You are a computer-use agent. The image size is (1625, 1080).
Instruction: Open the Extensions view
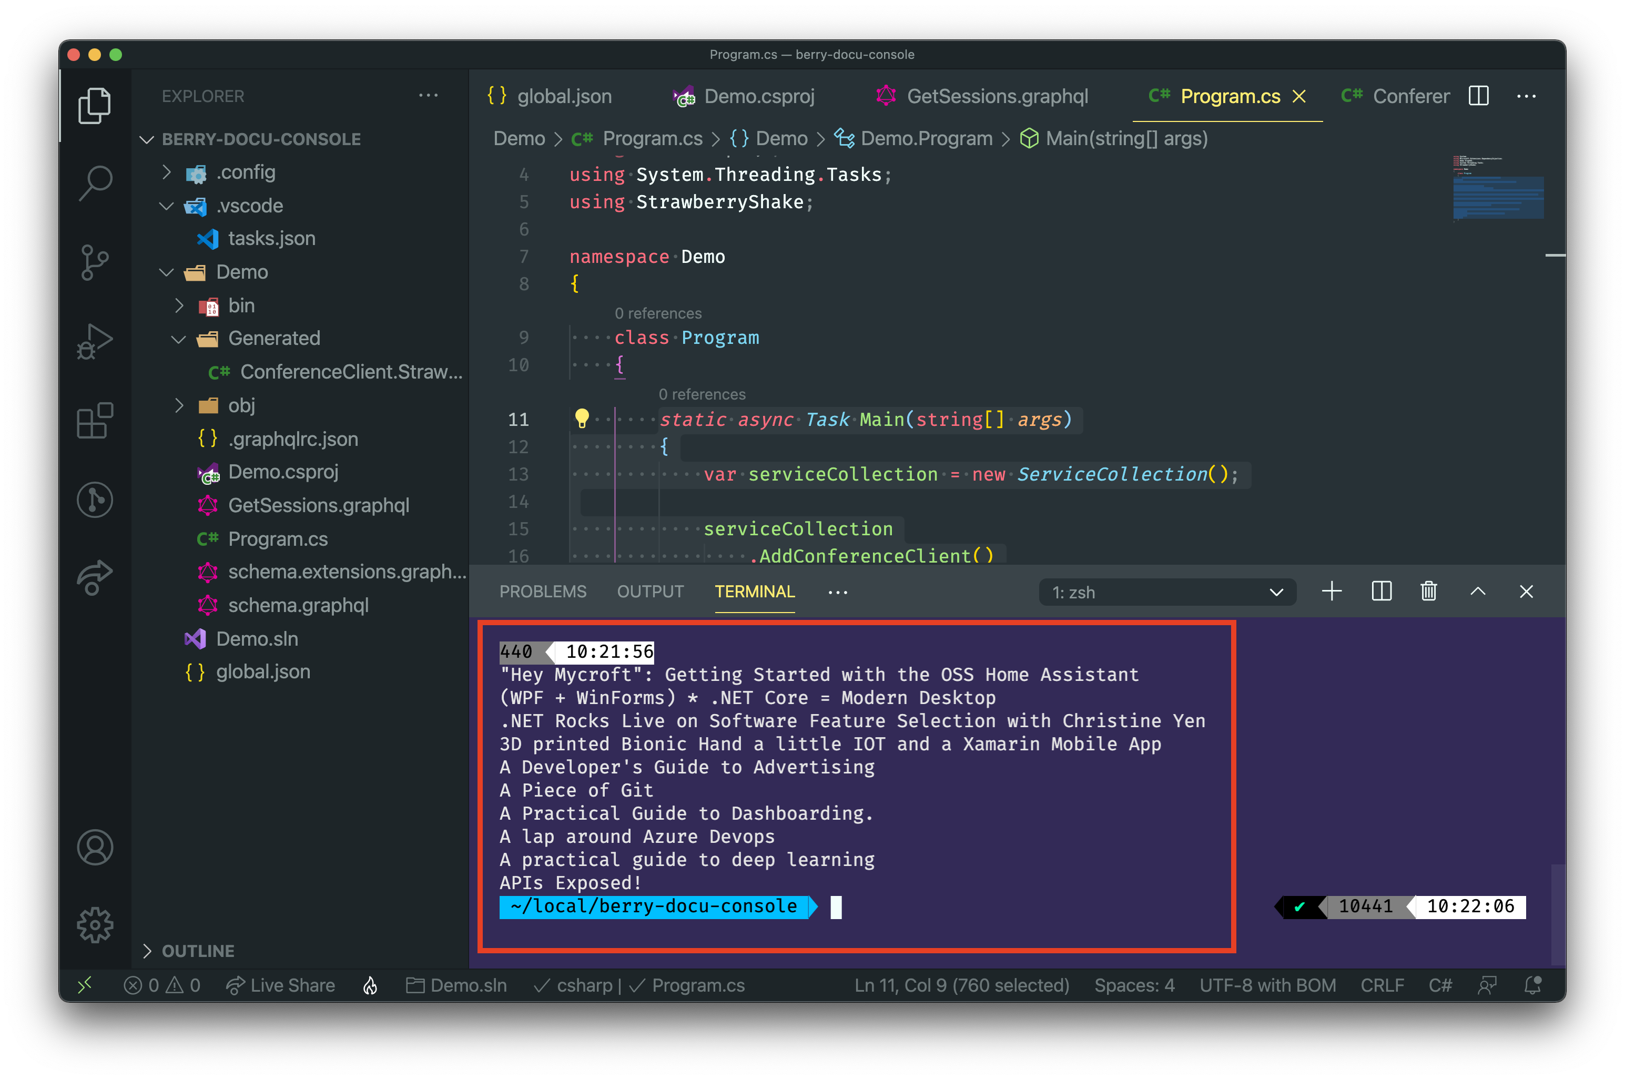coord(95,420)
